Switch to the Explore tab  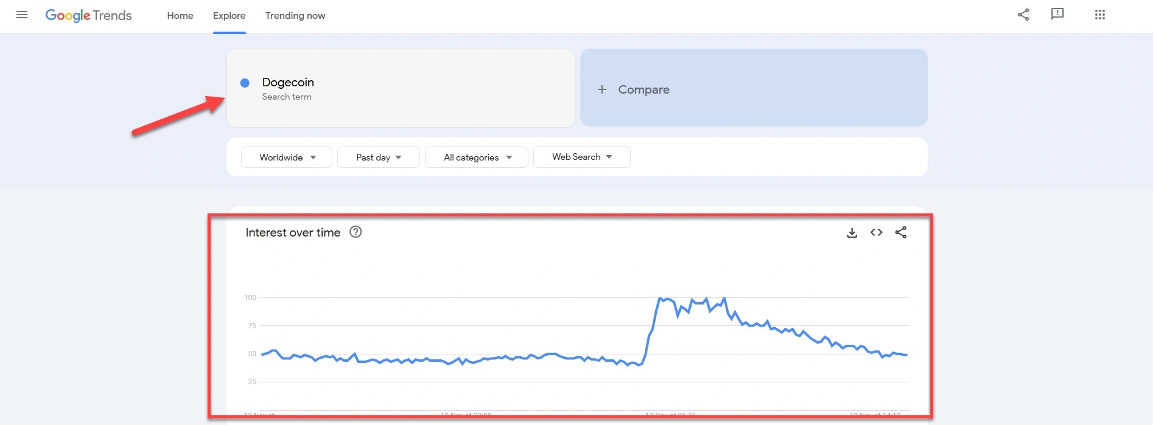230,16
